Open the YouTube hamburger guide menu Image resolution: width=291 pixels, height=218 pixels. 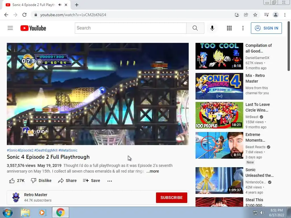click(10, 28)
